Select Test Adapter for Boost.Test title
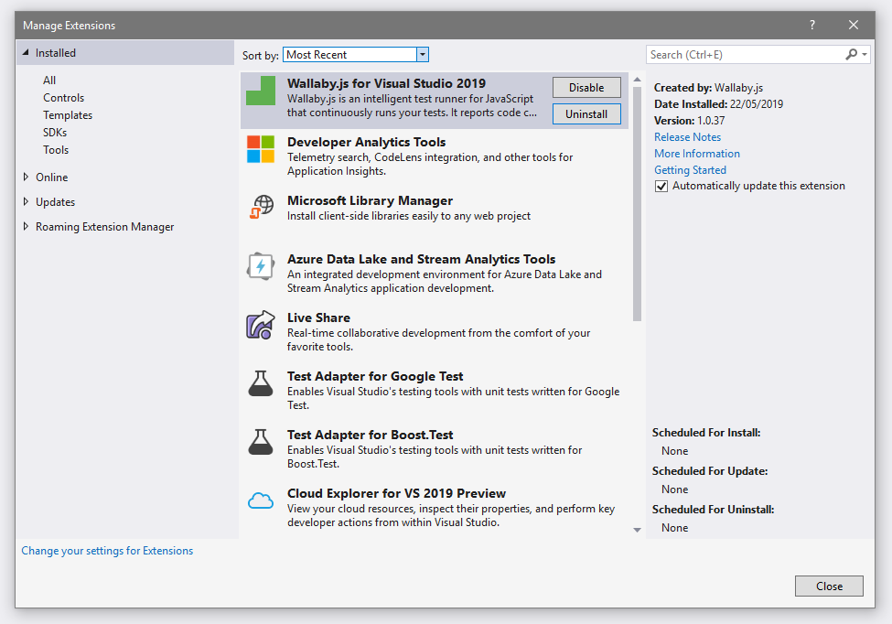Image resolution: width=892 pixels, height=624 pixels. pos(370,436)
